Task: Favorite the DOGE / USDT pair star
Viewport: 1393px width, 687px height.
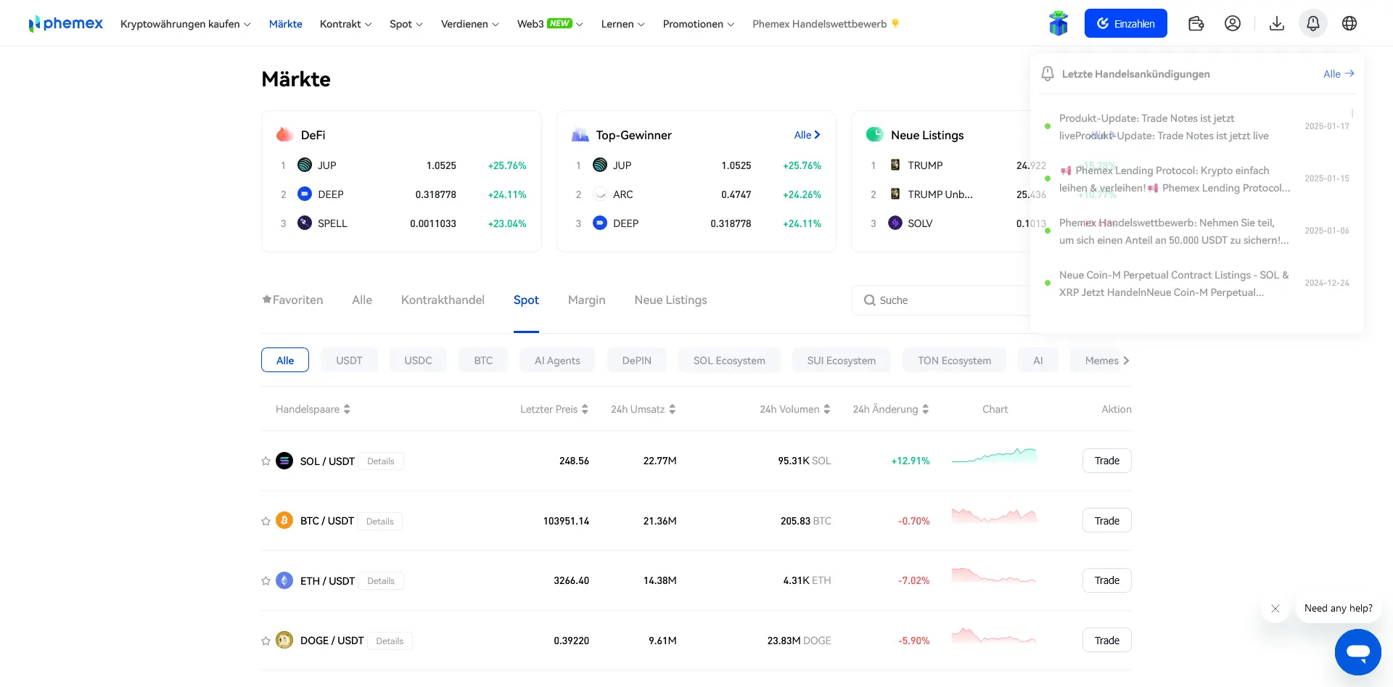Action: [x=266, y=641]
